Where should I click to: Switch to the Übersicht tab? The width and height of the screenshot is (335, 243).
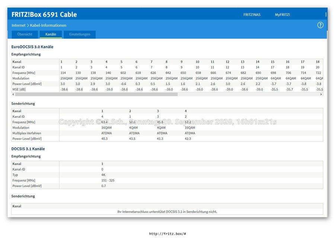tap(25, 34)
